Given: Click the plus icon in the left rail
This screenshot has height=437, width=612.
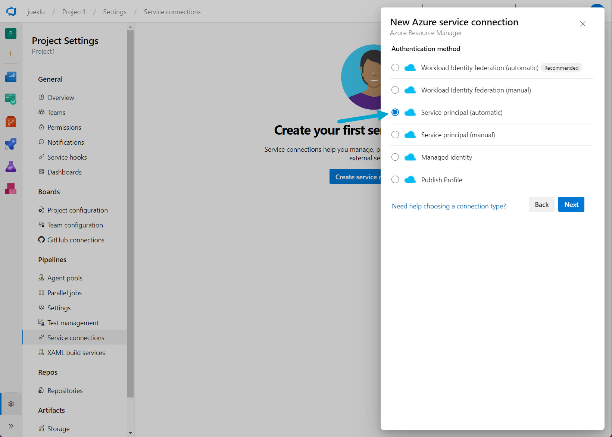Looking at the screenshot, I should pyautogui.click(x=11, y=54).
